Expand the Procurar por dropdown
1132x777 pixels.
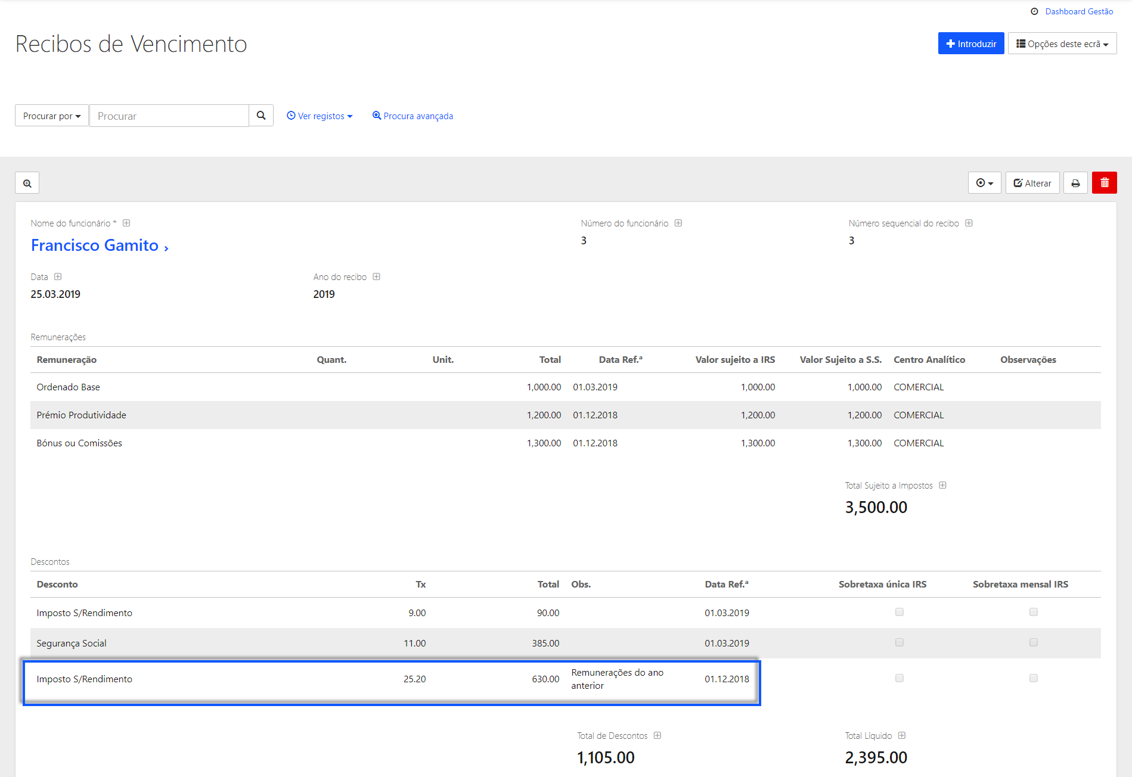pos(52,116)
